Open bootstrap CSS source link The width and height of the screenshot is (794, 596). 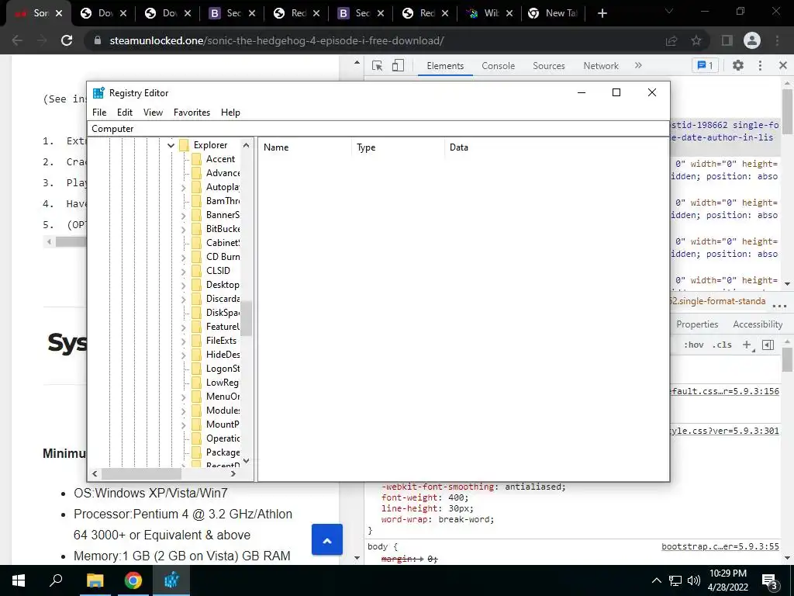(720, 546)
